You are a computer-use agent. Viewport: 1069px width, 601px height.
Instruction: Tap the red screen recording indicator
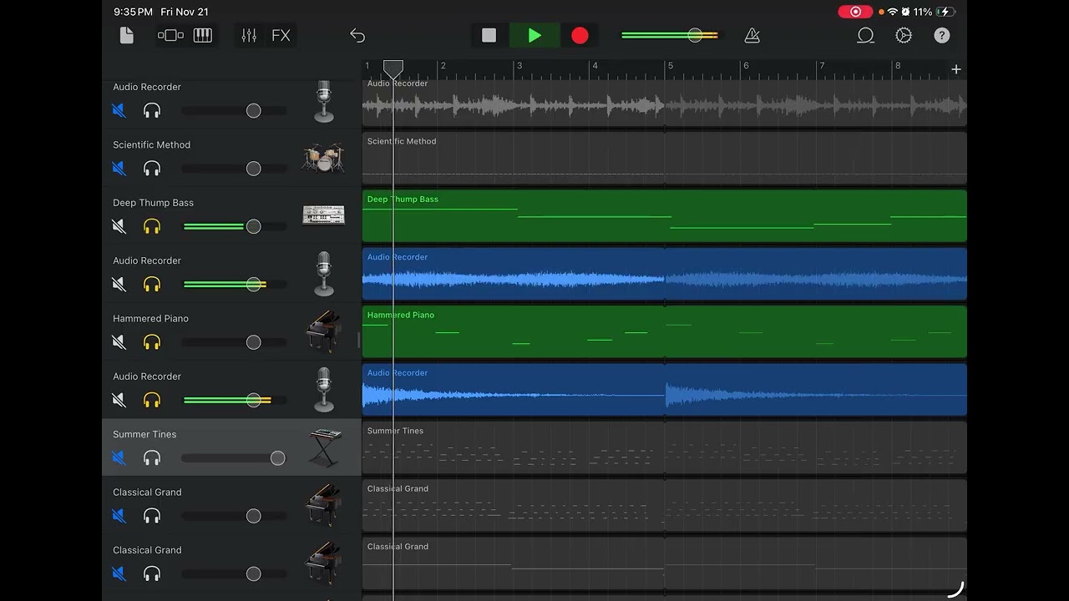click(x=855, y=12)
